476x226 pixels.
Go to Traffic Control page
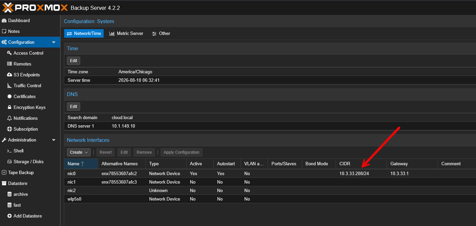pos(27,86)
